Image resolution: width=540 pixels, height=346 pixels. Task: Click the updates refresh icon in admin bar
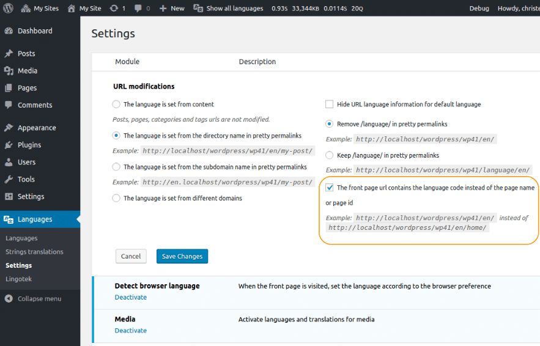pyautogui.click(x=114, y=9)
